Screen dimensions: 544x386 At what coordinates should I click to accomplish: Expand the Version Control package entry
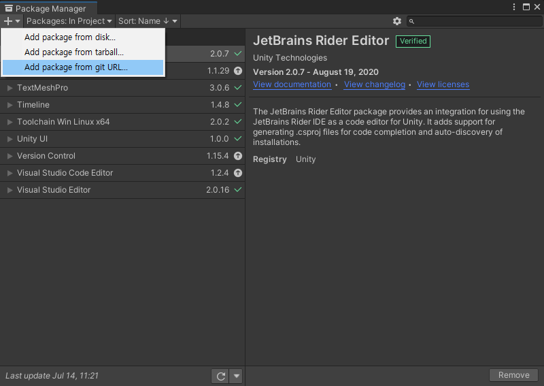tap(10, 156)
